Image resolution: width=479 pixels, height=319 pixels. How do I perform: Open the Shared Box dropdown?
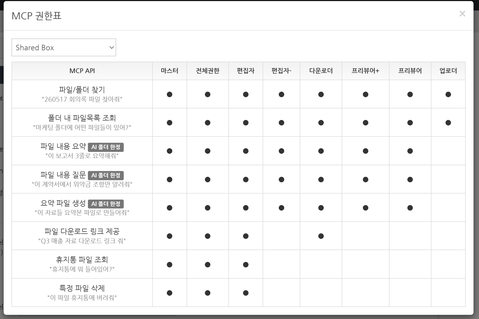(64, 47)
